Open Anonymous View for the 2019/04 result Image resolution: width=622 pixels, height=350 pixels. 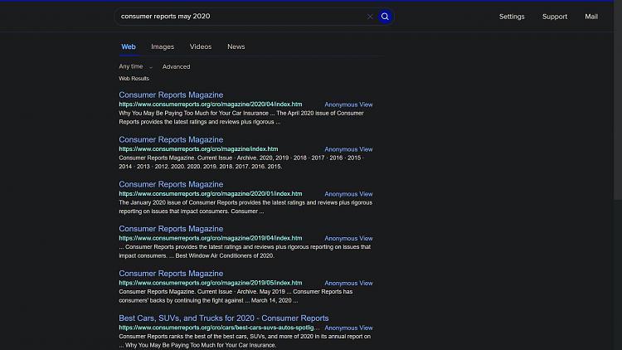click(348, 239)
